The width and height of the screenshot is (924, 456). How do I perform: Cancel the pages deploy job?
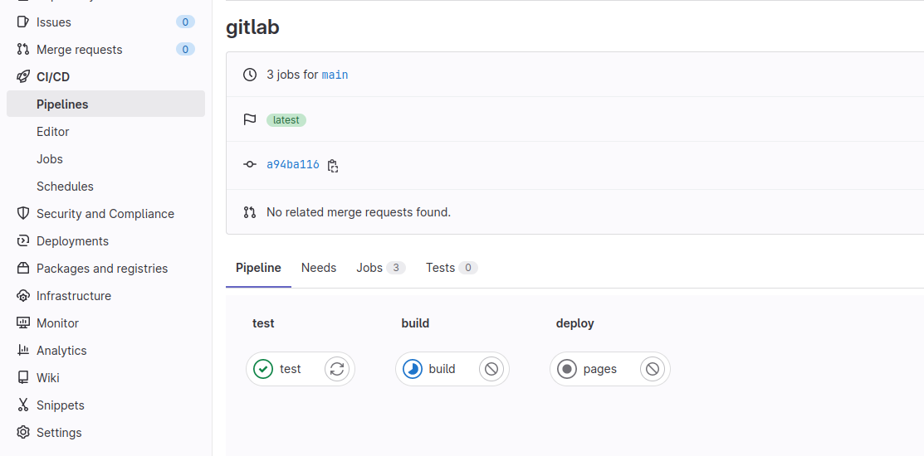coord(653,369)
